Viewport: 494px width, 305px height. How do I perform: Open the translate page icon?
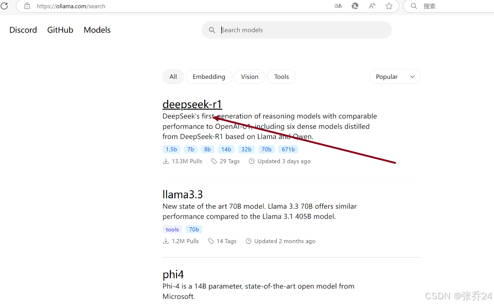(x=338, y=6)
